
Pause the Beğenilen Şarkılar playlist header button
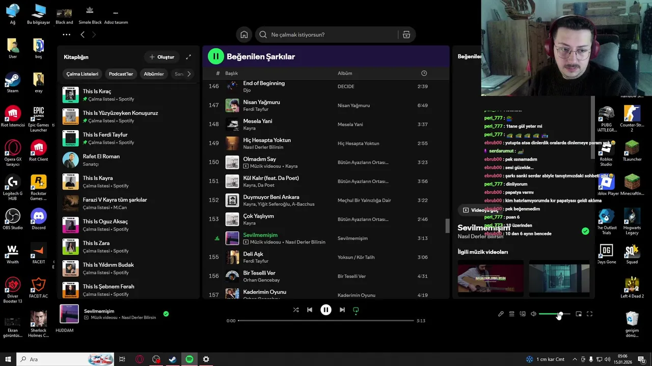216,56
